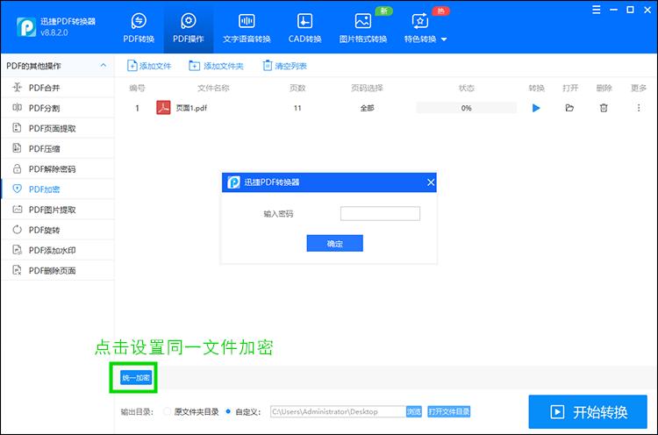Close the 迅捷PDF转换器 password dialog

(x=431, y=182)
